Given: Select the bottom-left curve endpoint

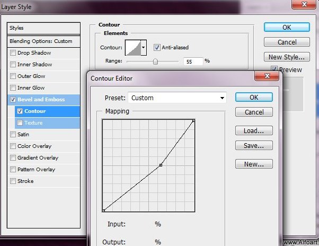Looking at the screenshot, I should point(103,210).
